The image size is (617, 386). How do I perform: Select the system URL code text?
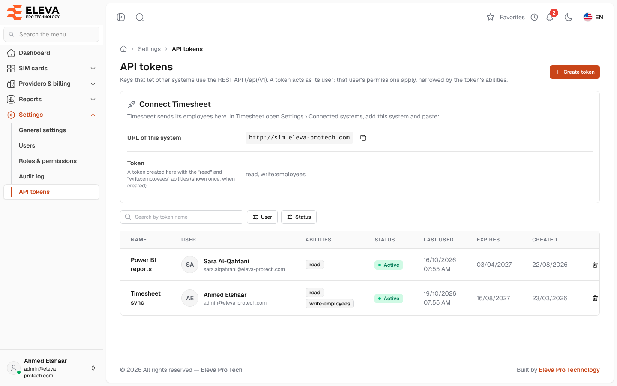[299, 138]
